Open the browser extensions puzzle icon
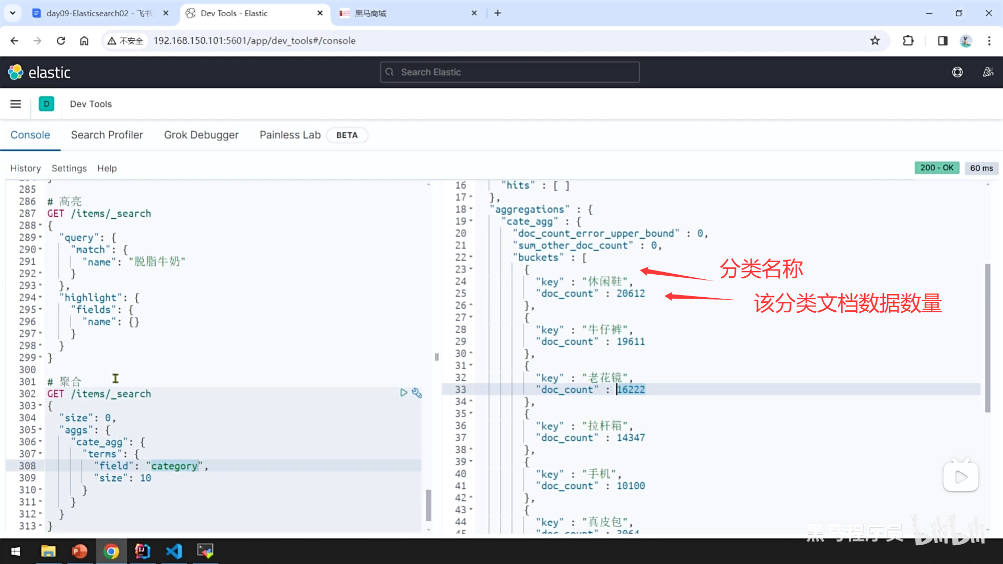The image size is (1003, 564). coord(908,41)
